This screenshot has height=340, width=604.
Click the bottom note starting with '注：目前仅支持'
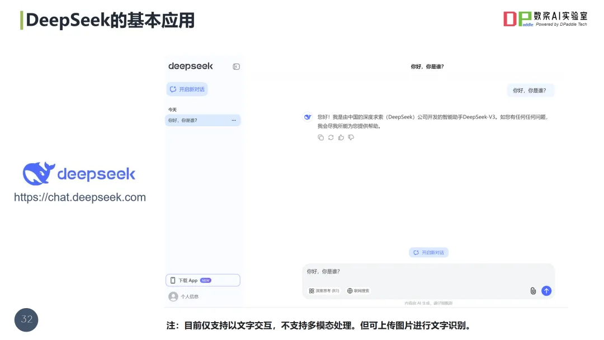tap(319, 325)
